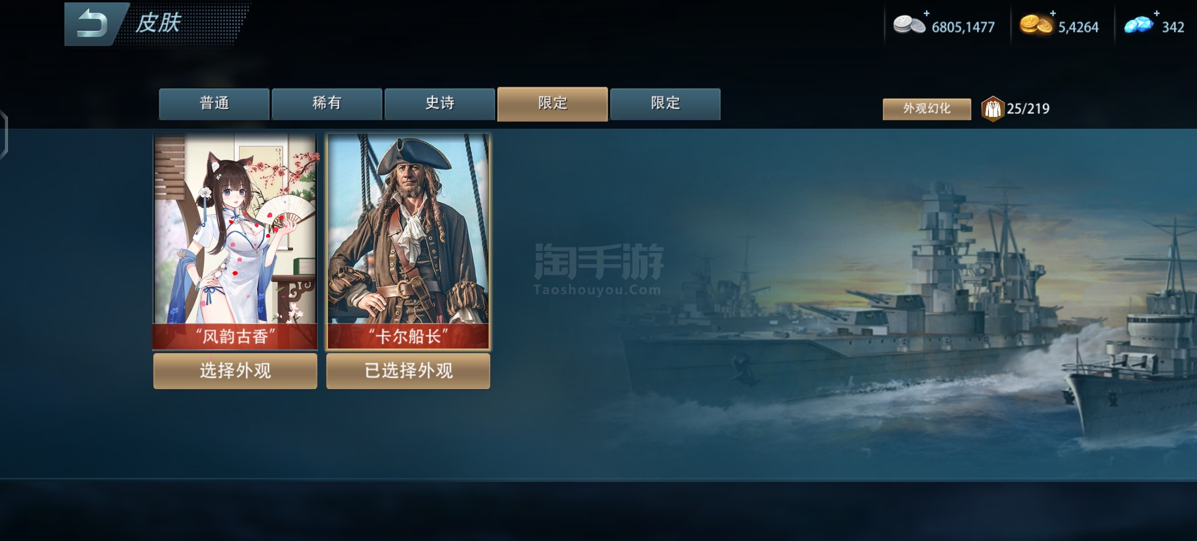This screenshot has height=541, width=1197.
Task: Tap the plus above blue diamonds
Action: click(x=1156, y=13)
